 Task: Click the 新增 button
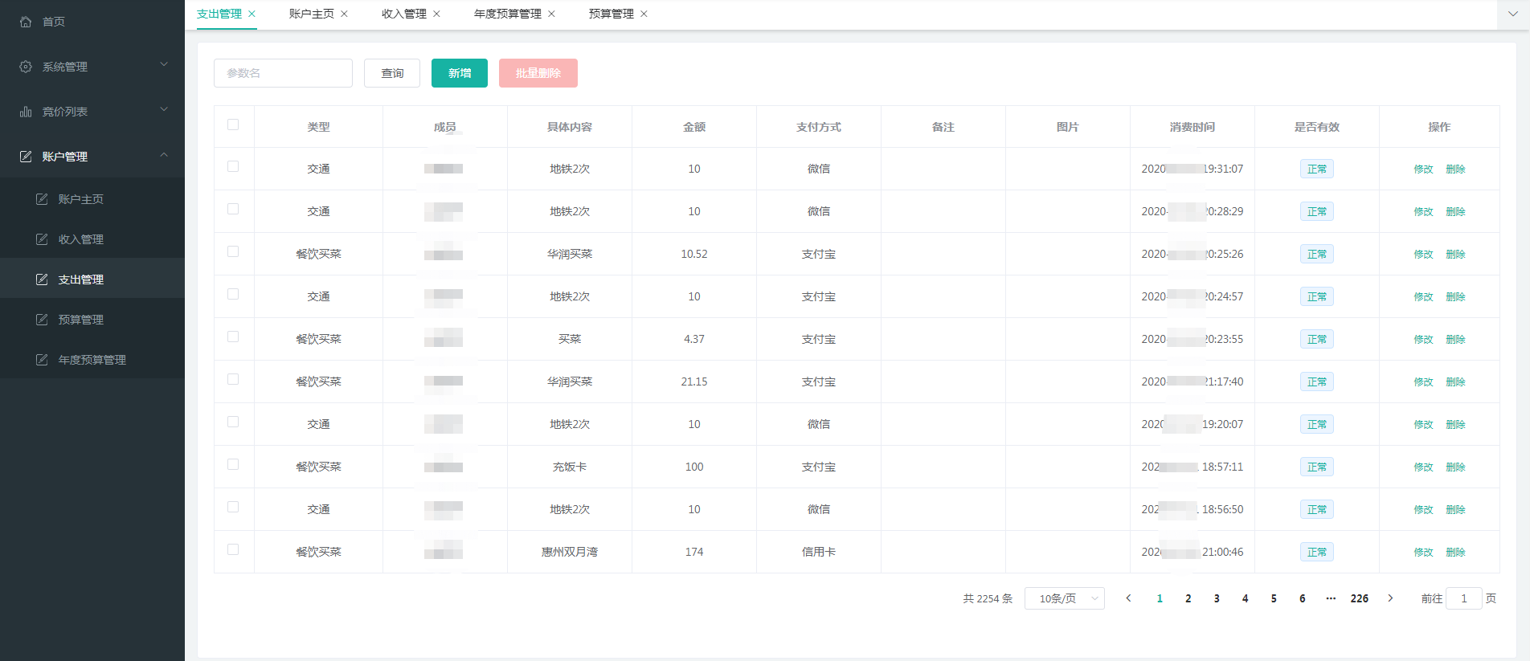point(460,73)
